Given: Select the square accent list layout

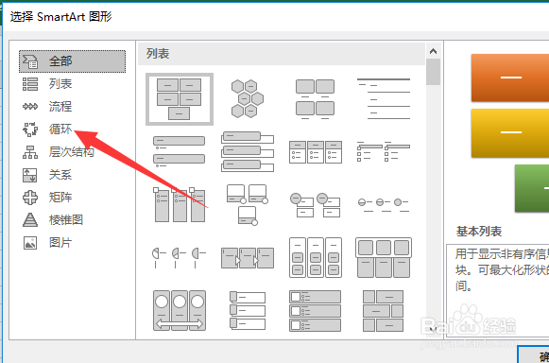Looking at the screenshot, I should coord(384,151).
